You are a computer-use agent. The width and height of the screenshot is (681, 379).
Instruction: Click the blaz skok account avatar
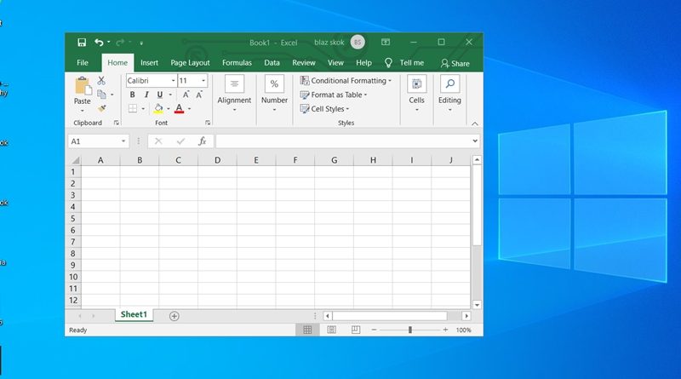pos(358,43)
